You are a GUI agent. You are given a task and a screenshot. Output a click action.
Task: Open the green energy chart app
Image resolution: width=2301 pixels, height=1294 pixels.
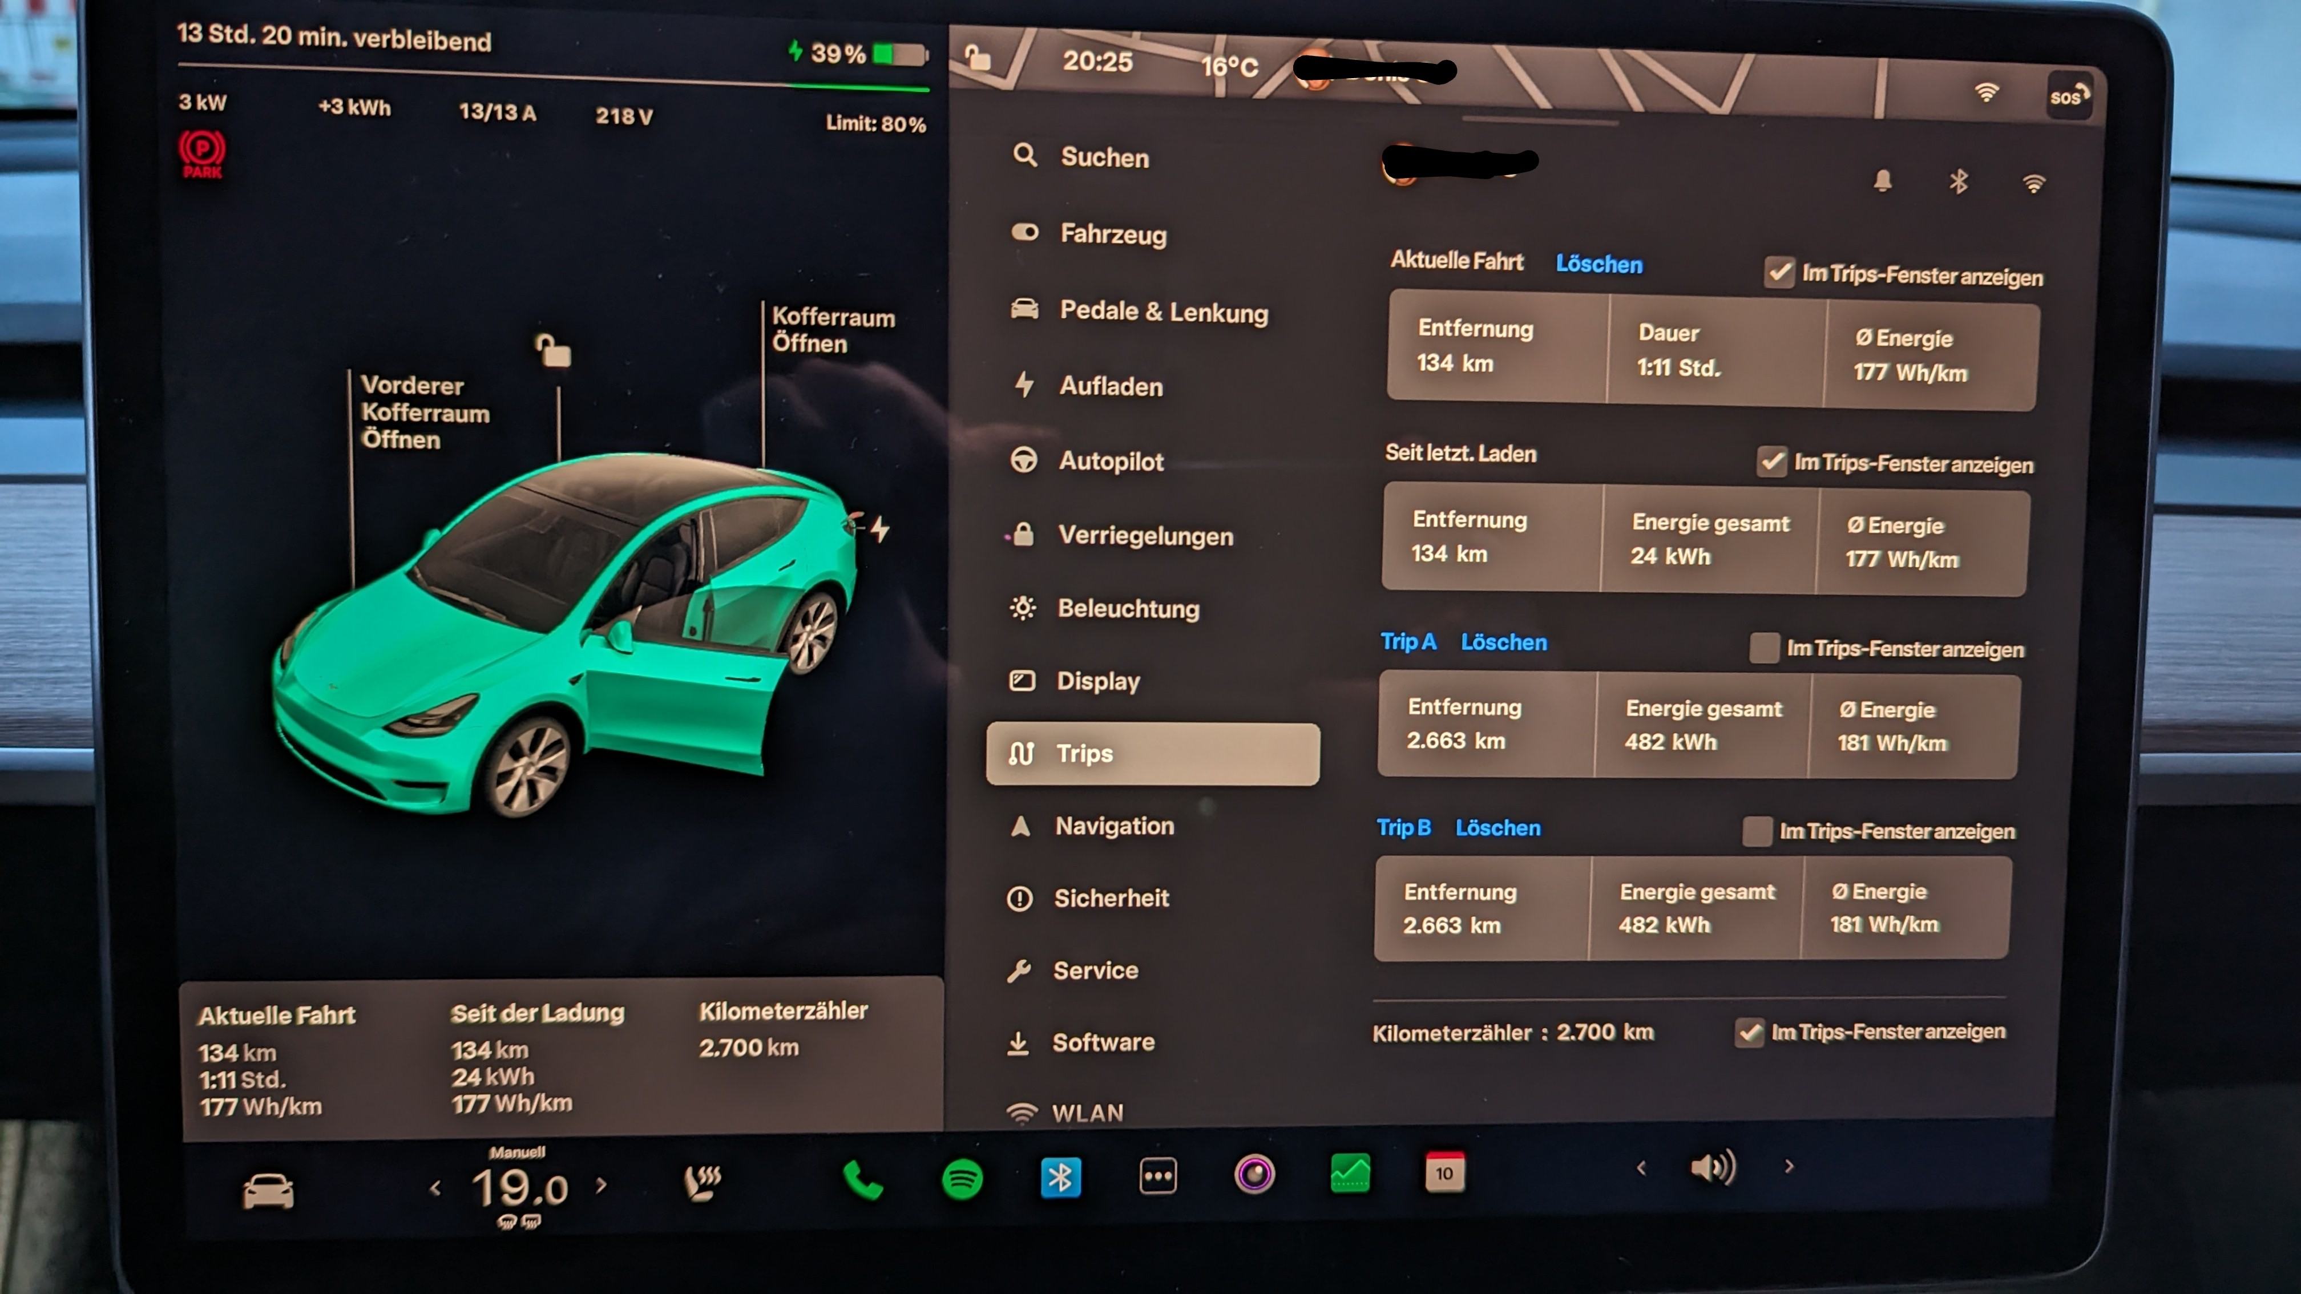(x=1350, y=1172)
